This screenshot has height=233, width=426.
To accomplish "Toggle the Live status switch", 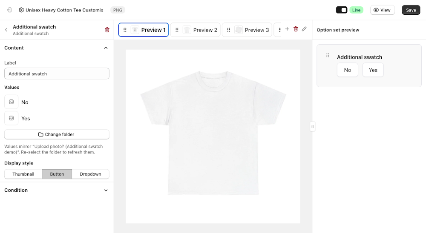I will tap(342, 10).
